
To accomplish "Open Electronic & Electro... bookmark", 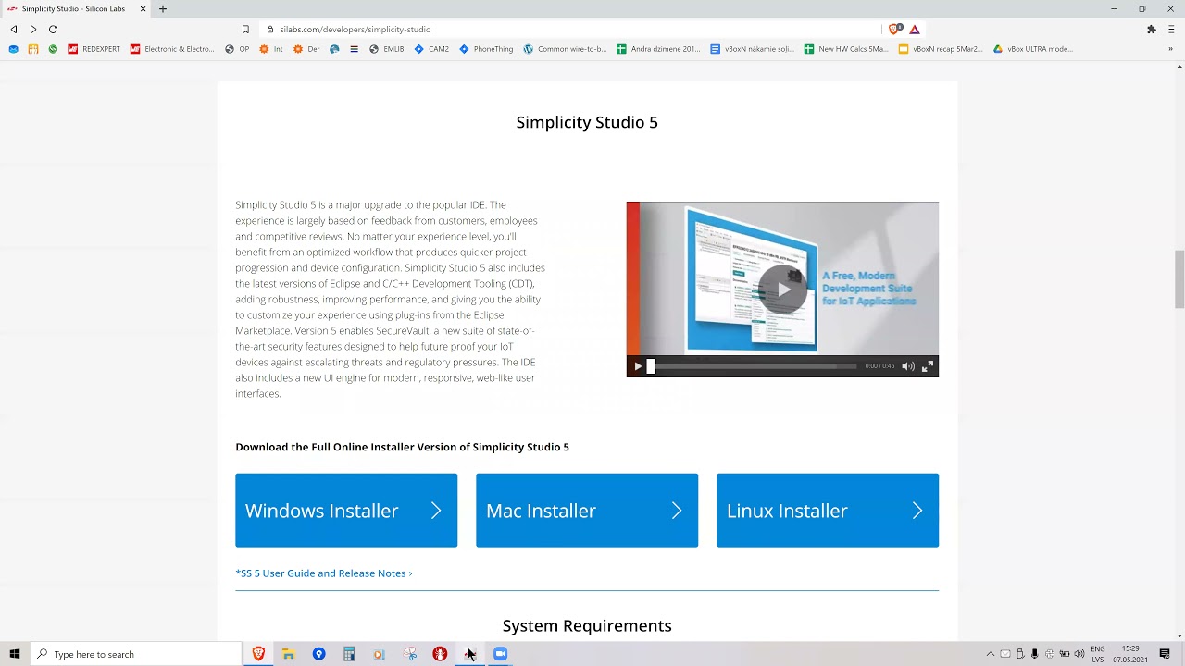I will [x=172, y=49].
